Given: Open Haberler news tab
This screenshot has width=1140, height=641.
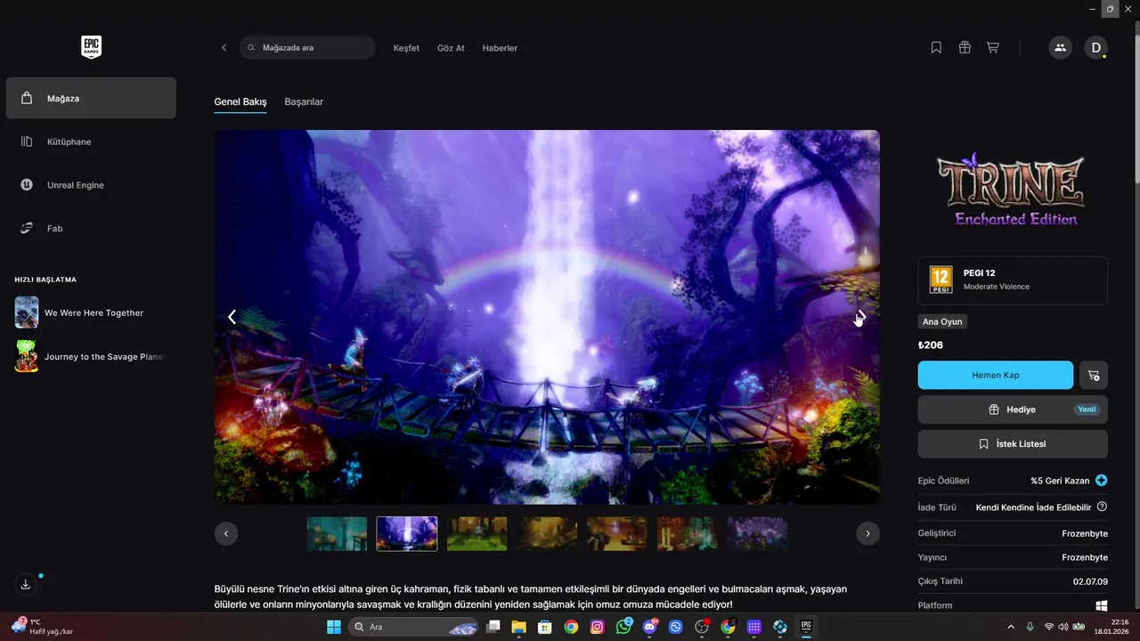Looking at the screenshot, I should 500,48.
